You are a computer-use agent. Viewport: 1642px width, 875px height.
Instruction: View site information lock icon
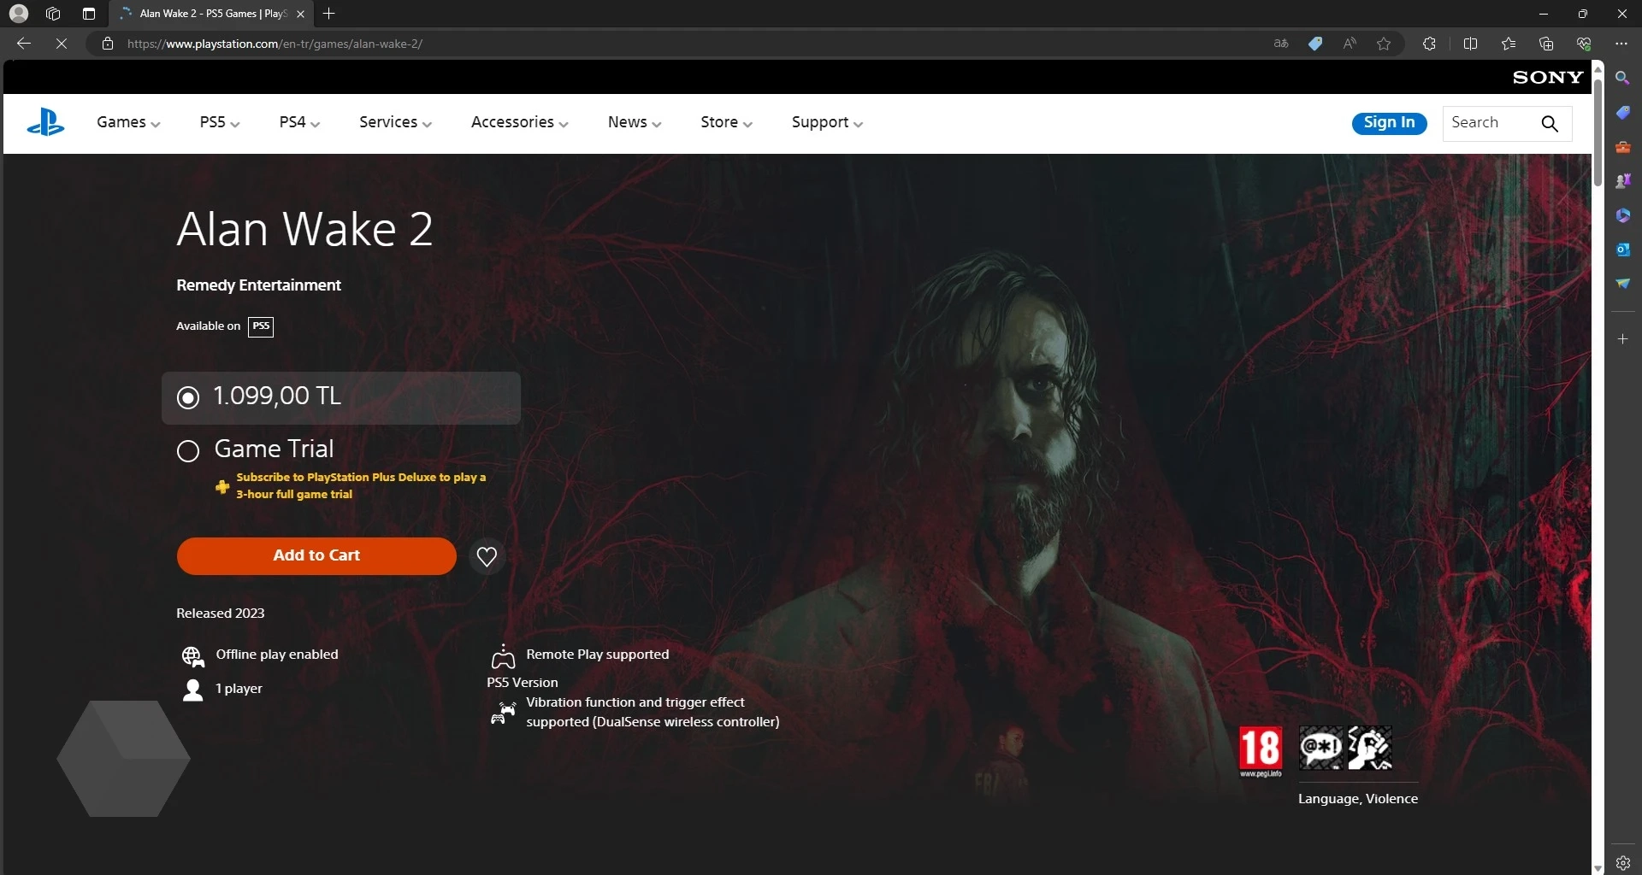point(108,44)
